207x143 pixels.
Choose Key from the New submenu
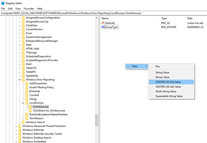pos(171,66)
